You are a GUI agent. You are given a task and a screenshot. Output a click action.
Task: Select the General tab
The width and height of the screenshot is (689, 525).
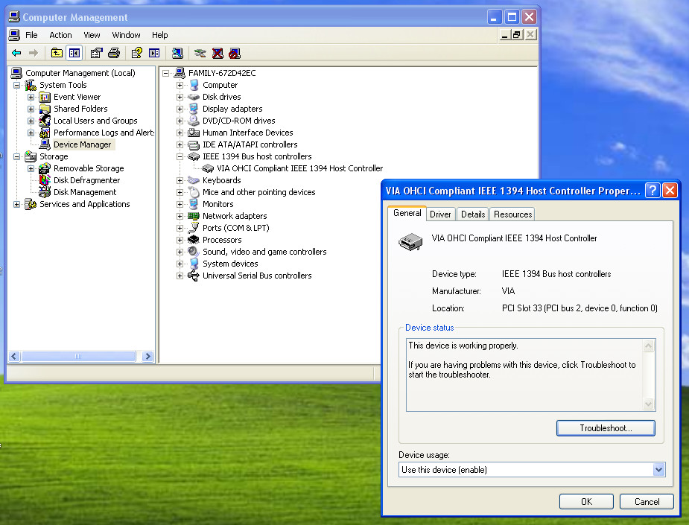(x=407, y=213)
